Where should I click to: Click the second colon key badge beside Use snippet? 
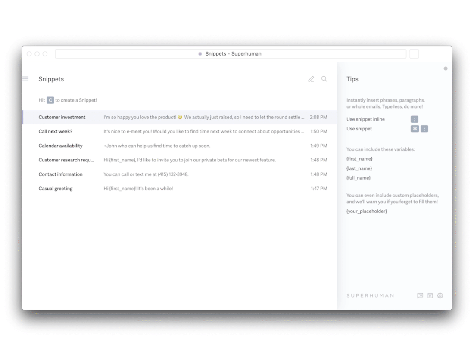click(424, 129)
